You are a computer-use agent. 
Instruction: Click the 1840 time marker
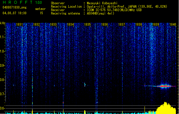173,25
